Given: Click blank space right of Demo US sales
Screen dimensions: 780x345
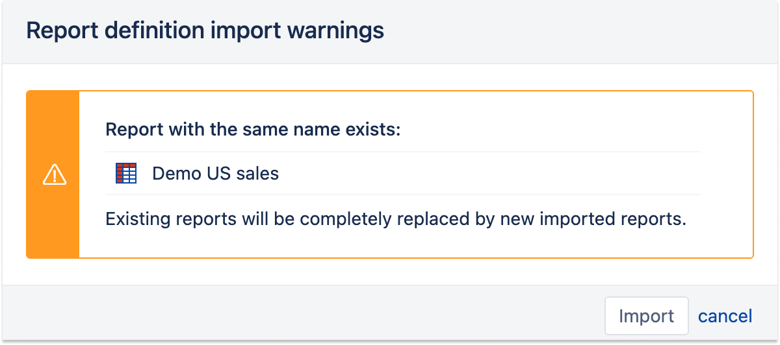Looking at the screenshot, I should tap(487, 173).
